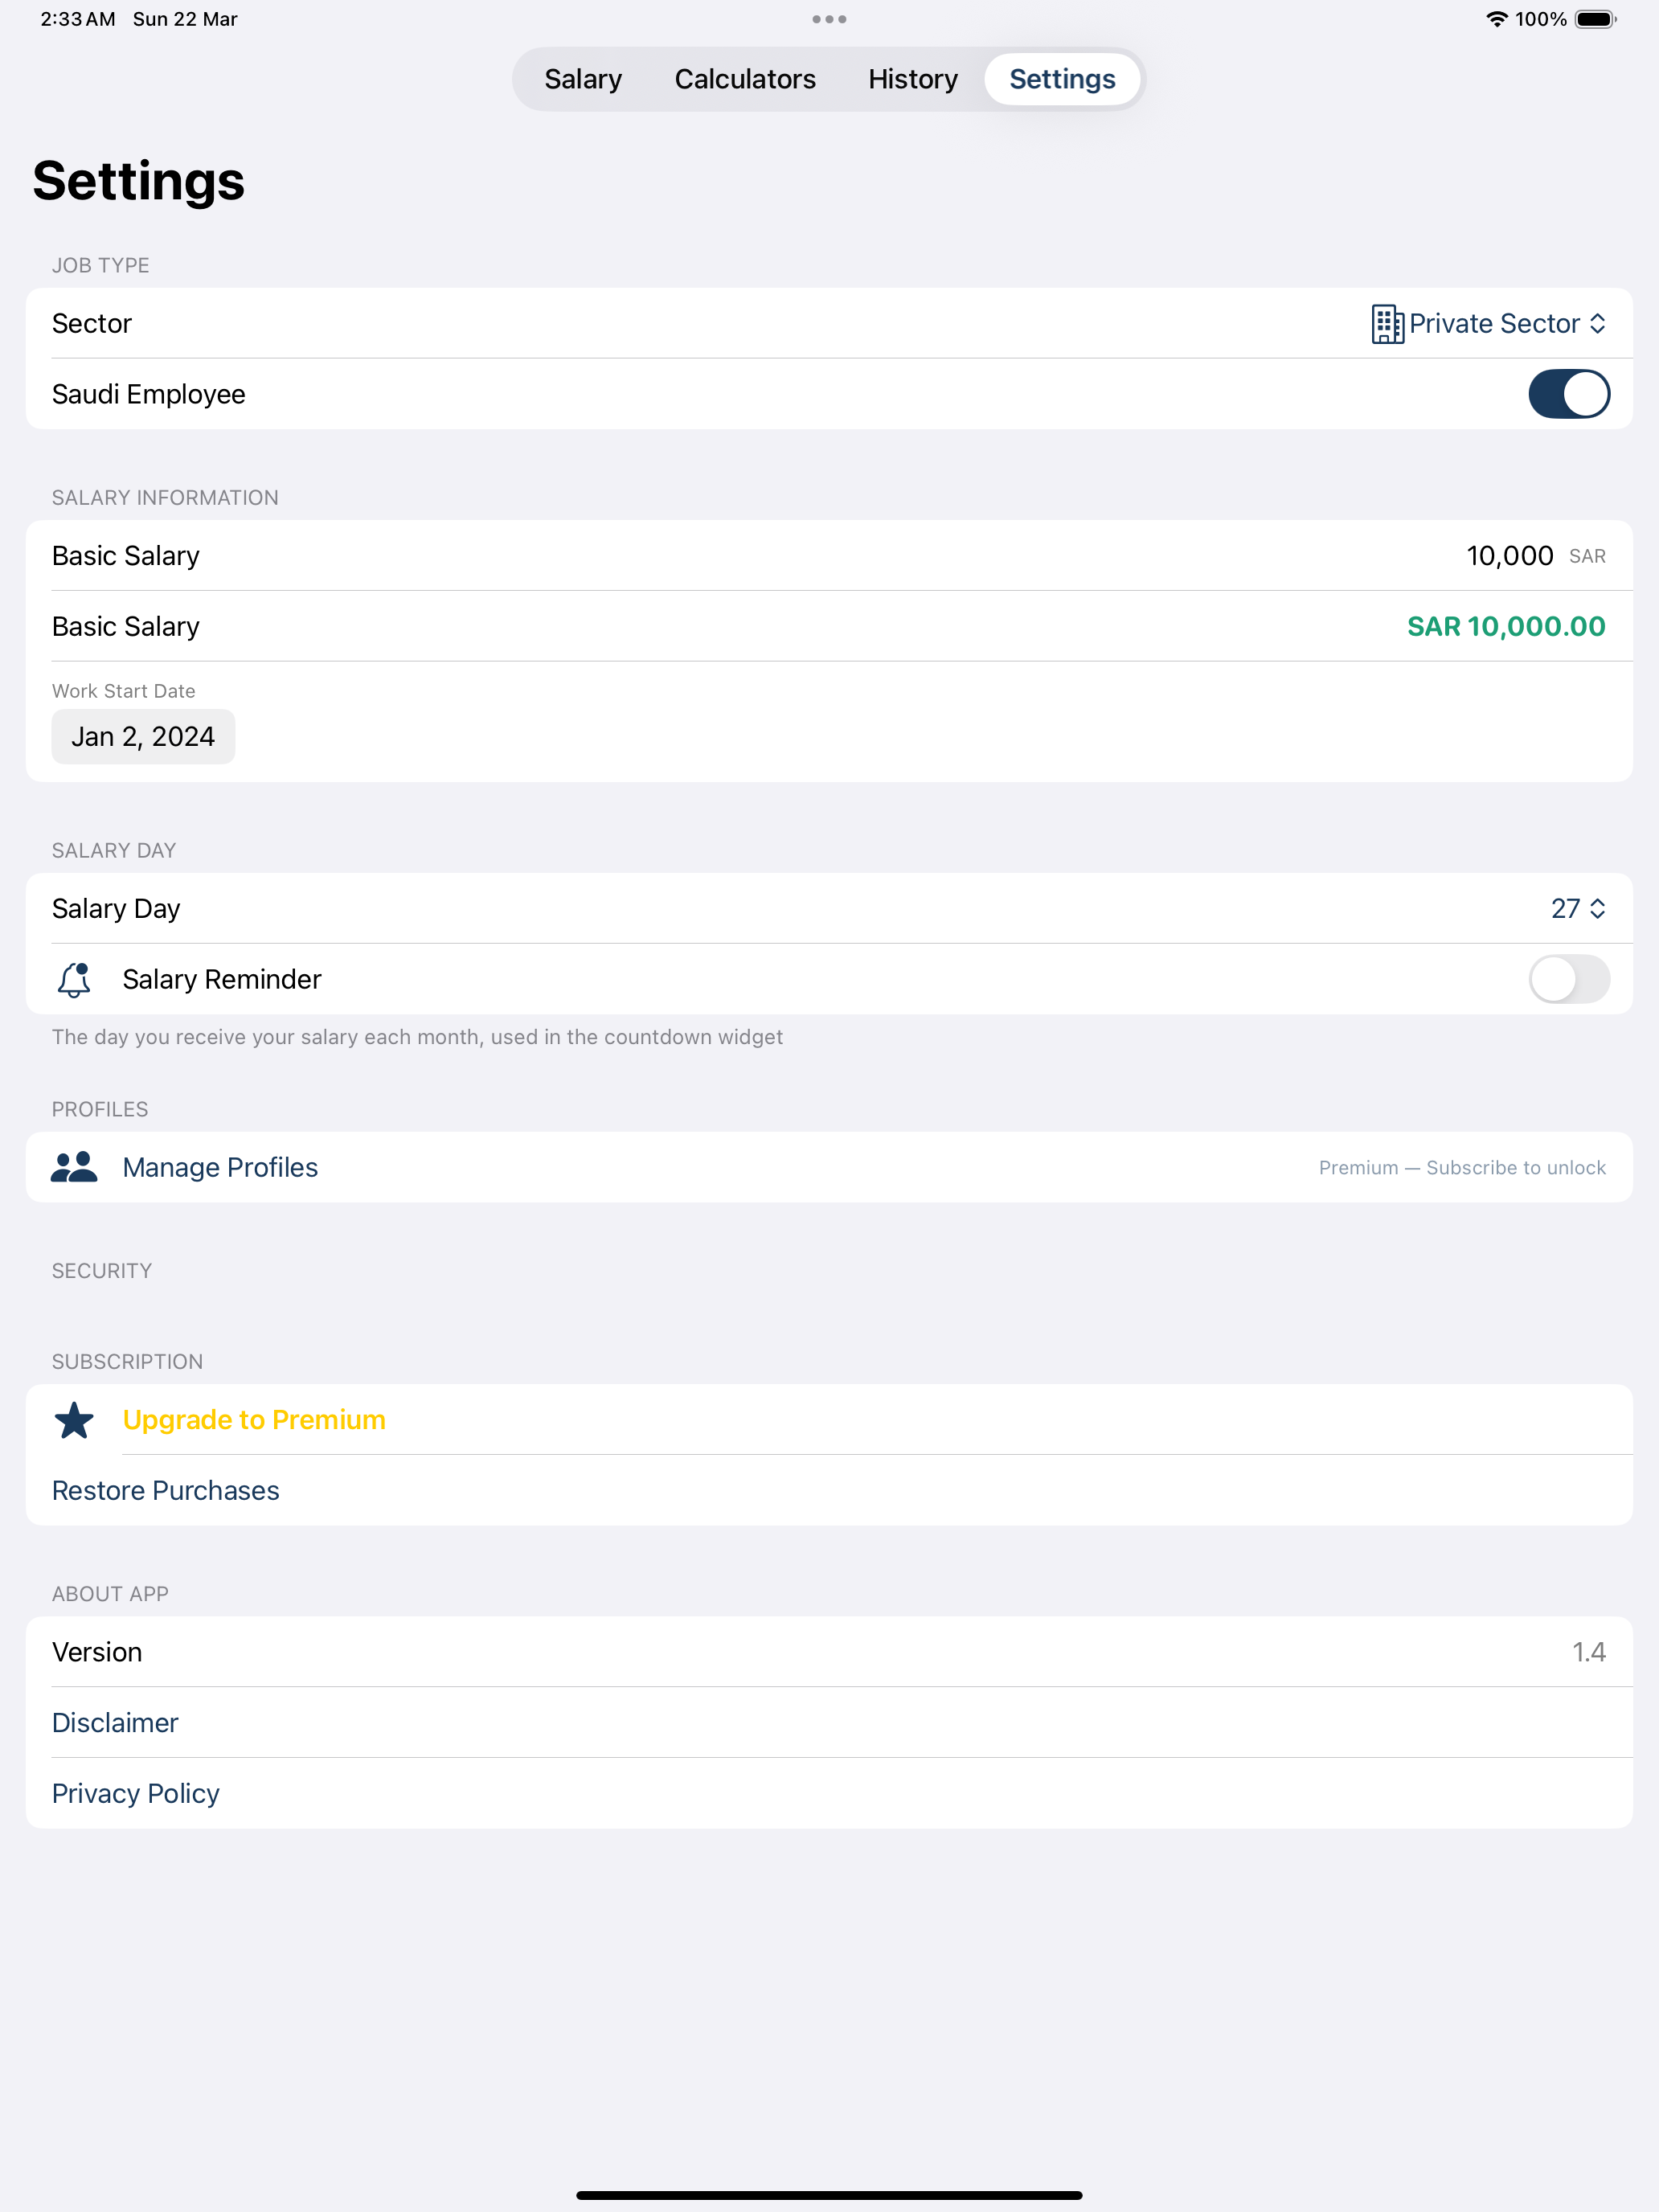Click the green SAR 10,000.00 value
The height and width of the screenshot is (2212, 1659).
(1506, 627)
